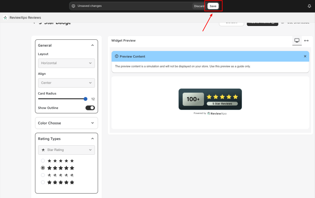315x198 pixels.
Task: Open the notifications bell
Action: click(309, 6)
